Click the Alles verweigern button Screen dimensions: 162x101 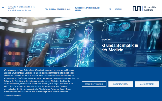pyautogui.click(x=120, y=84)
